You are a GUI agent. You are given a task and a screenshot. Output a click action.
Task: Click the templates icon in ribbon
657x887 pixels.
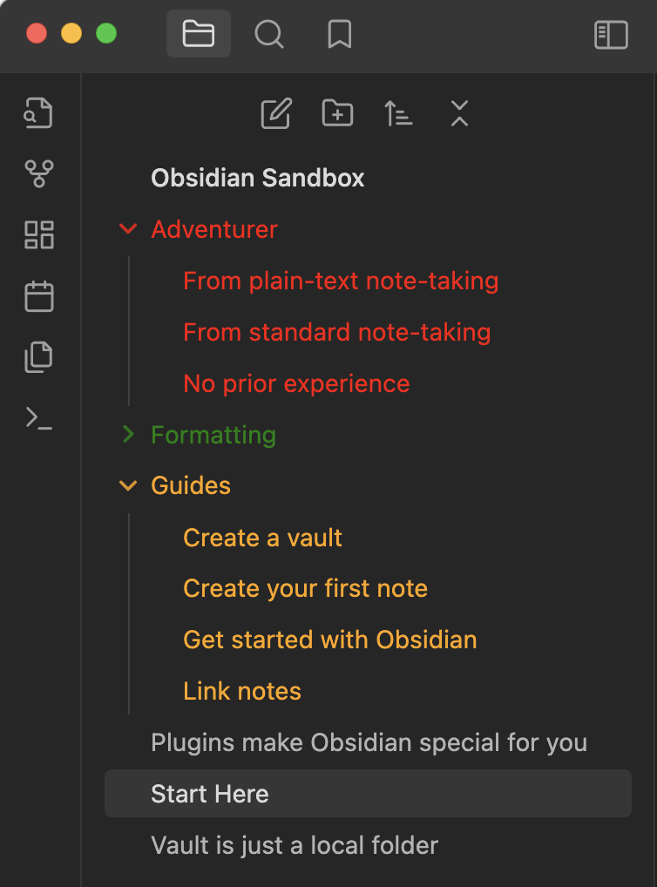tap(39, 357)
